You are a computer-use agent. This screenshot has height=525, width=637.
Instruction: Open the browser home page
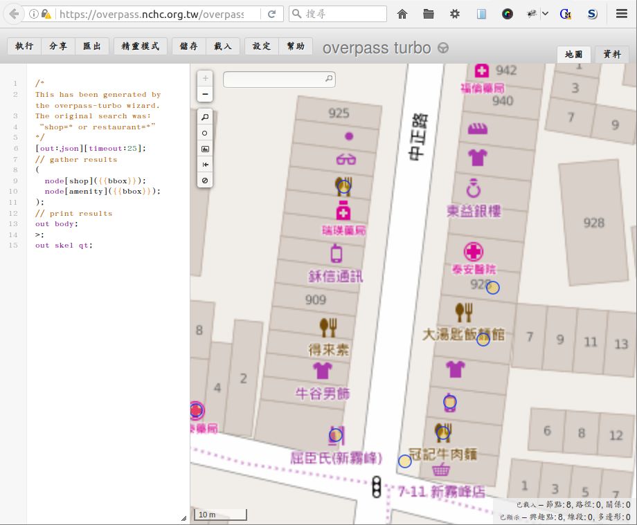coord(402,15)
